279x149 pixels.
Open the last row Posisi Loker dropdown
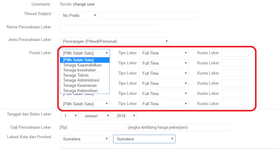pos(85,104)
